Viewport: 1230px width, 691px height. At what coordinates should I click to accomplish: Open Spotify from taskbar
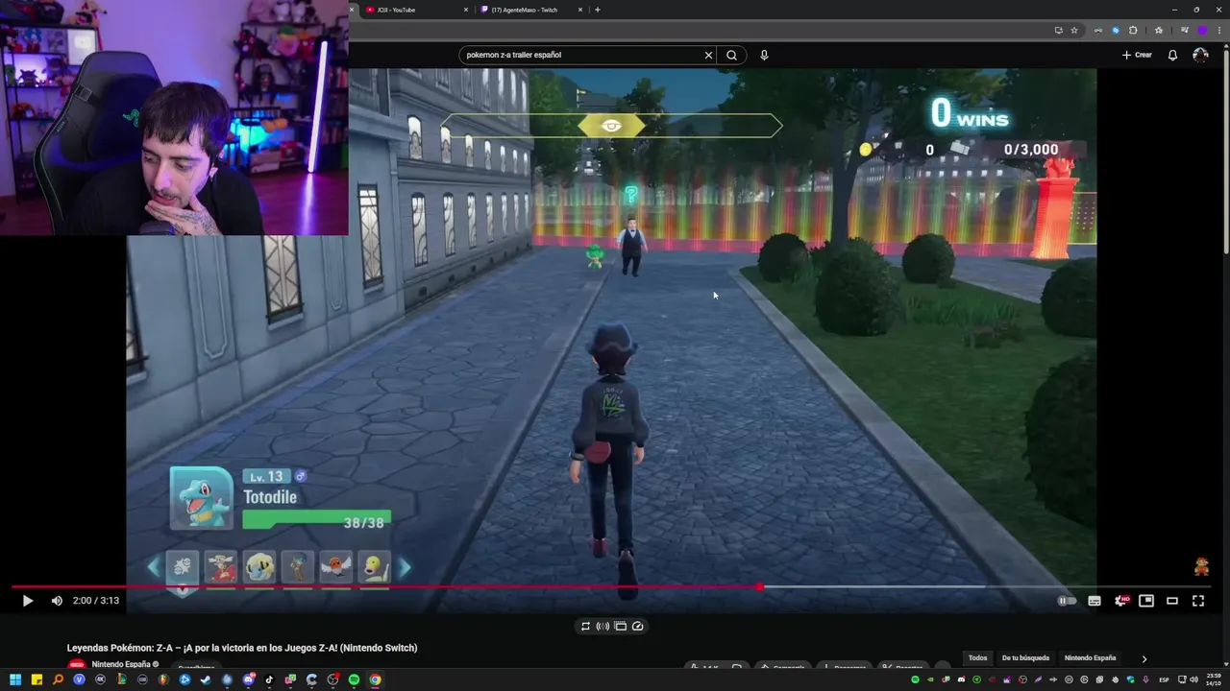coord(354,679)
